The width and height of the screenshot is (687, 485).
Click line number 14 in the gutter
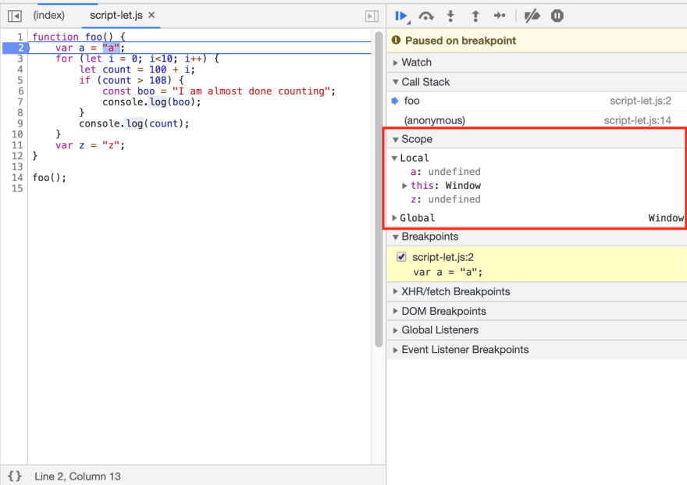[x=17, y=177]
